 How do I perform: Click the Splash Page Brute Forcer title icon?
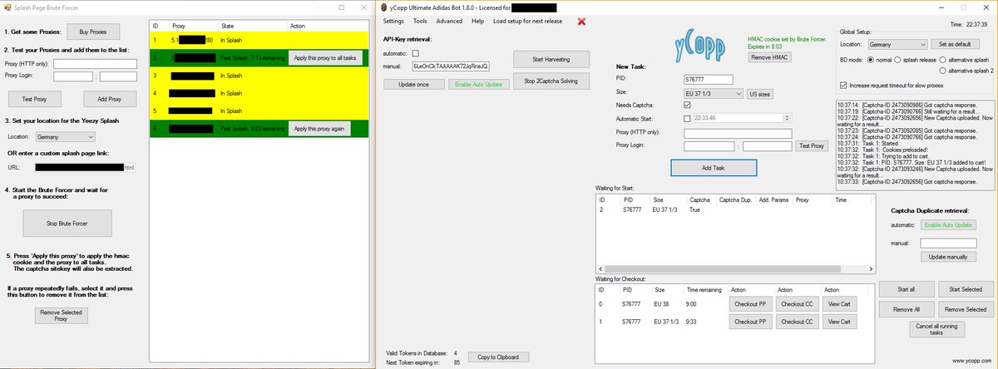pos(6,6)
